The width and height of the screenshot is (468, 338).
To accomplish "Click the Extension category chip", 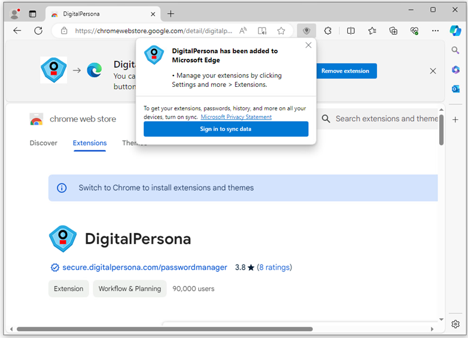I will point(69,289).
